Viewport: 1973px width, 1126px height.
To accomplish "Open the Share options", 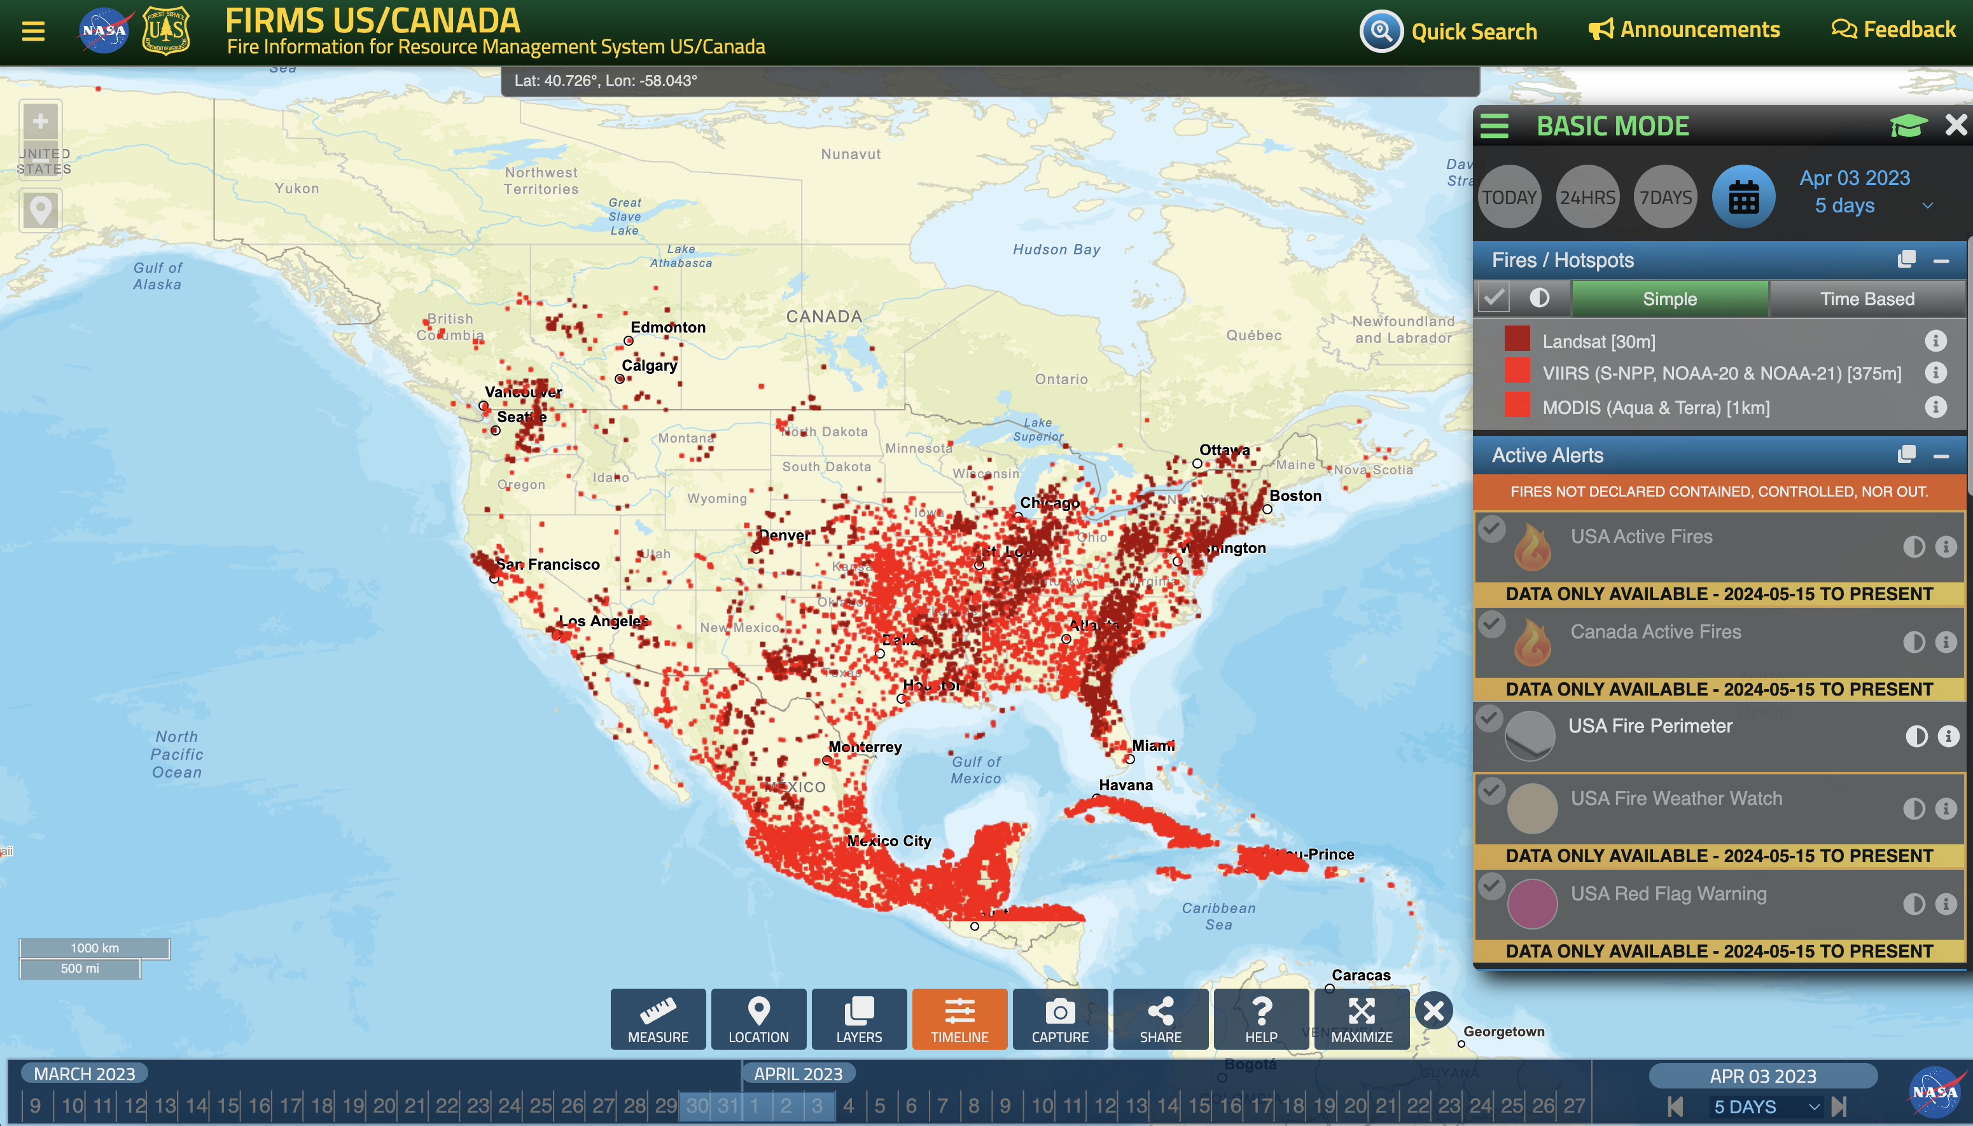I will [x=1160, y=1019].
